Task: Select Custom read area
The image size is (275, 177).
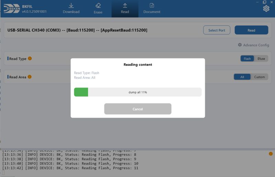Action: [260, 77]
